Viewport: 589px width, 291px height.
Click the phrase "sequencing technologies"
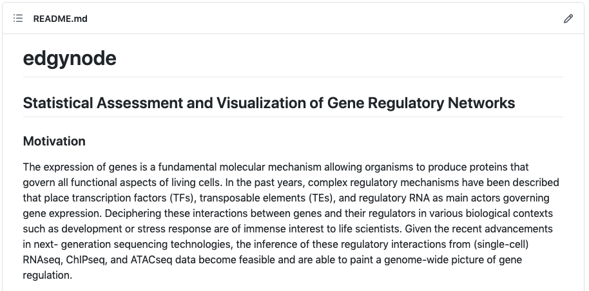[178, 244]
